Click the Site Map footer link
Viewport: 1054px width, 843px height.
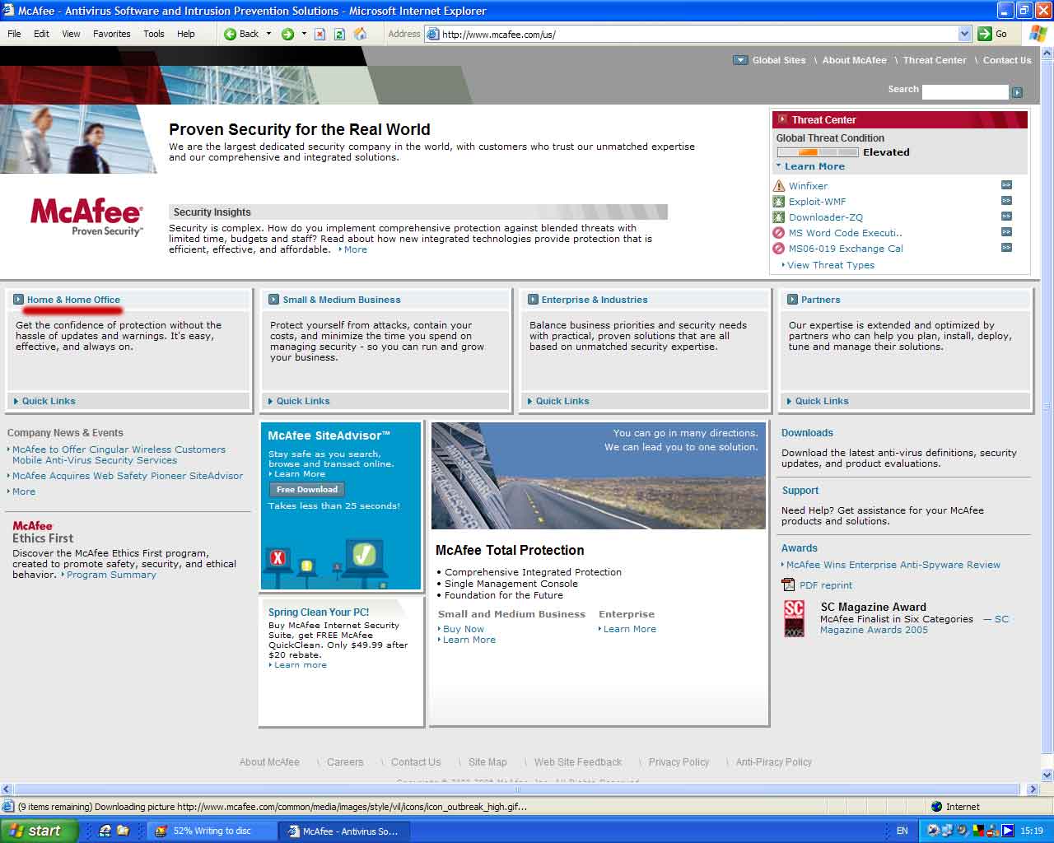tap(487, 762)
